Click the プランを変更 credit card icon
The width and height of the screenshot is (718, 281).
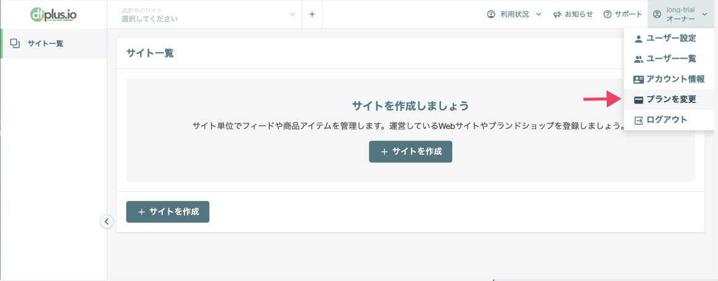click(638, 100)
